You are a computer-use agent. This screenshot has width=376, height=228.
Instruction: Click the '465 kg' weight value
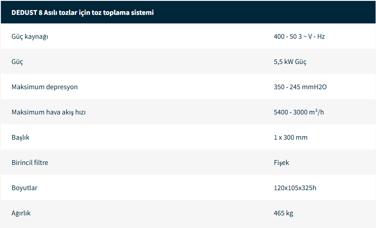[283, 213]
